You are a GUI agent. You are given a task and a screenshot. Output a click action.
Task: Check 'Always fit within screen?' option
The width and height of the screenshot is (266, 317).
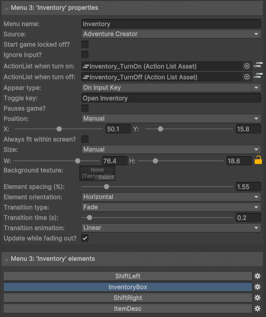click(x=85, y=139)
